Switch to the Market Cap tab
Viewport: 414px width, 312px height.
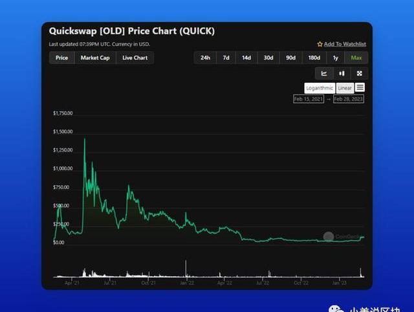tap(95, 58)
